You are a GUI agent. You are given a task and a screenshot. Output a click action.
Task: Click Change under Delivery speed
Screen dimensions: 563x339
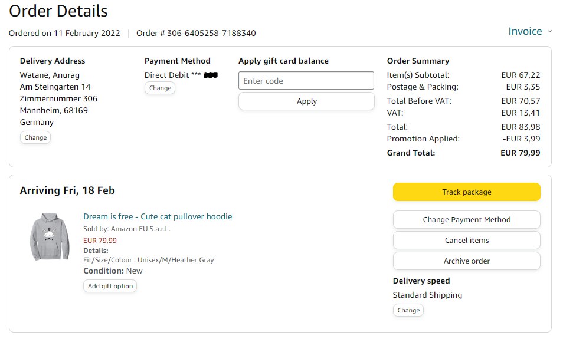408,310
